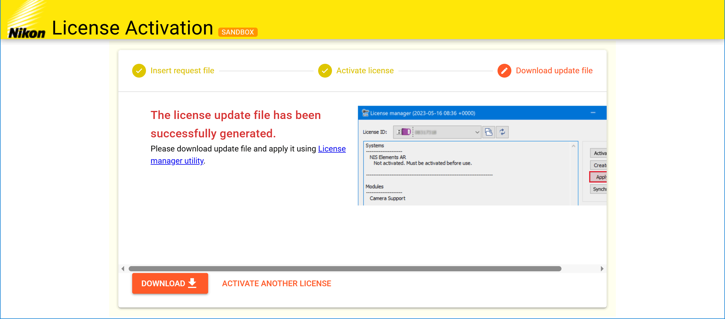Click the successfully generated heading text
The height and width of the screenshot is (319, 725).
[236, 124]
